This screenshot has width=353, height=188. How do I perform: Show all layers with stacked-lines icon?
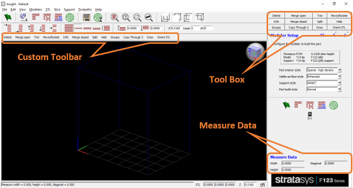click(x=69, y=28)
